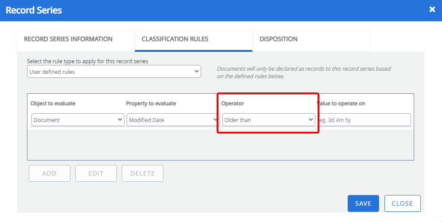This screenshot has width=442, height=222.
Task: Open the Older than operator dropdown
Action: (x=268, y=120)
